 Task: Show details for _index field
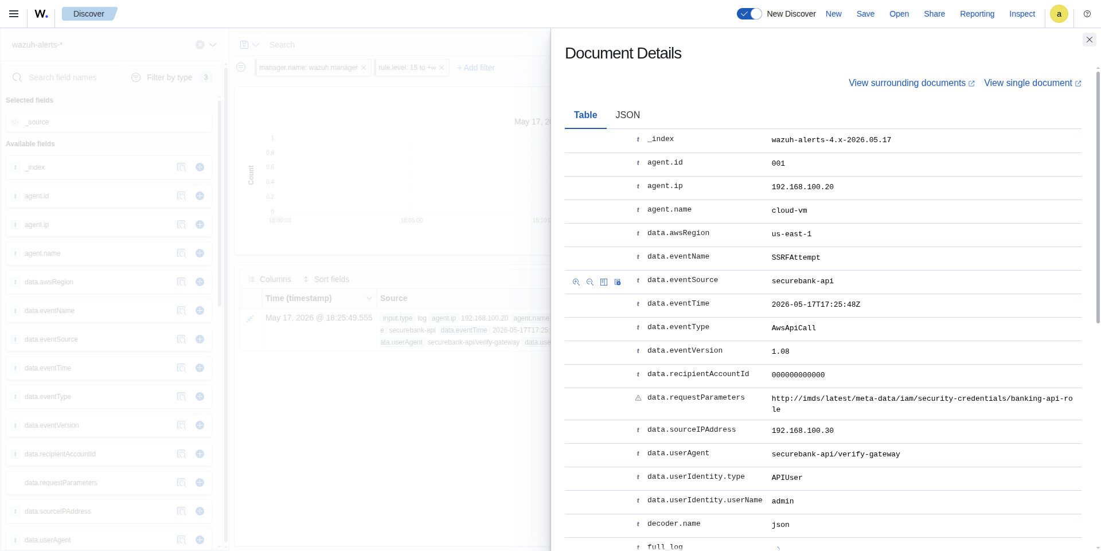pos(181,167)
